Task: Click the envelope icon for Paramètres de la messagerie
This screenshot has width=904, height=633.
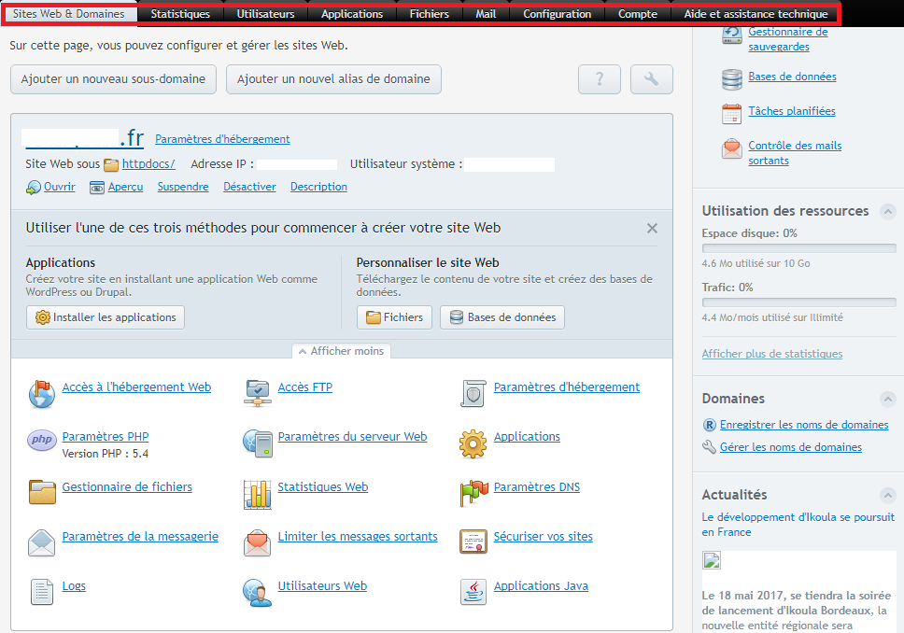Action: click(41, 542)
